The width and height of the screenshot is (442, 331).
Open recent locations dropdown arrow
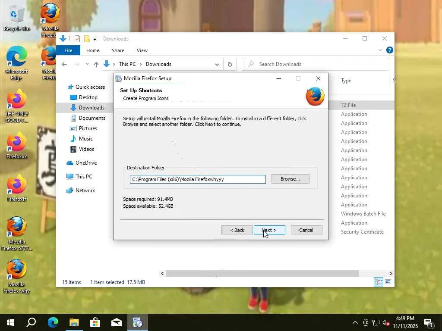click(87, 64)
